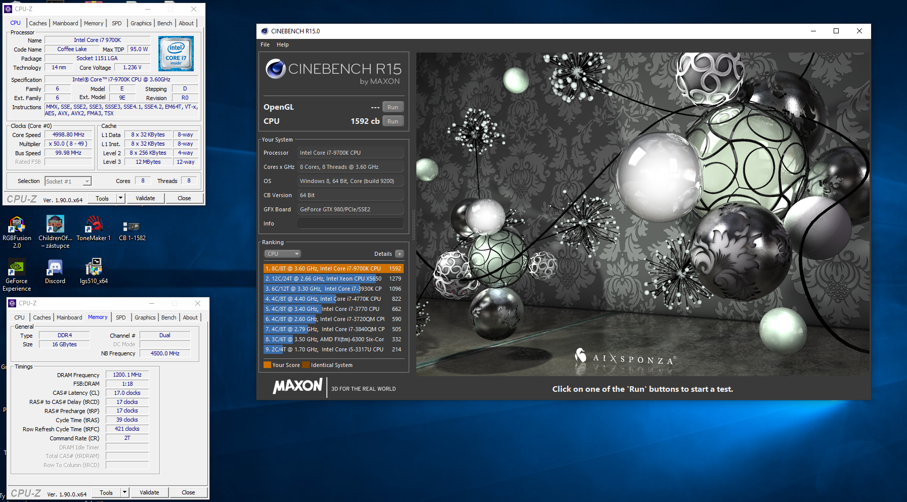Open About tab in top CPU-Z
907x502 pixels.
[x=186, y=23]
